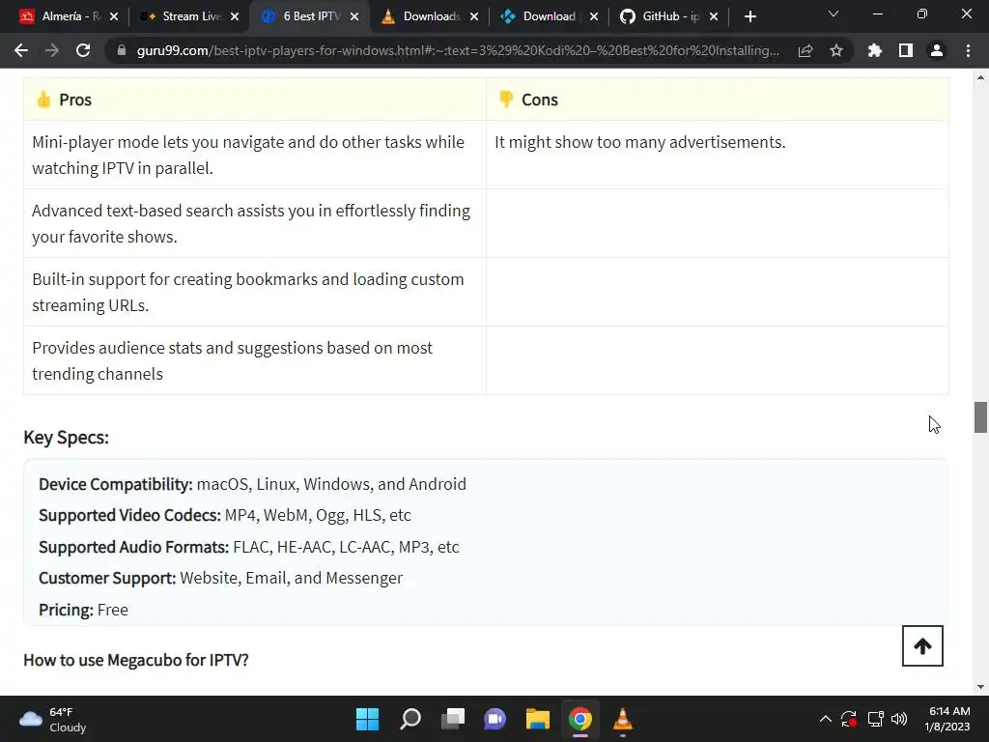Screen dimensions: 989x742
Task: Click the Key Specs heading
Action: click(x=67, y=438)
